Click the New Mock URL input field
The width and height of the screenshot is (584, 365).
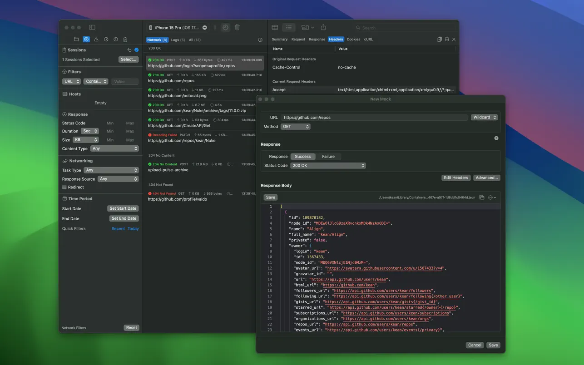pos(374,117)
